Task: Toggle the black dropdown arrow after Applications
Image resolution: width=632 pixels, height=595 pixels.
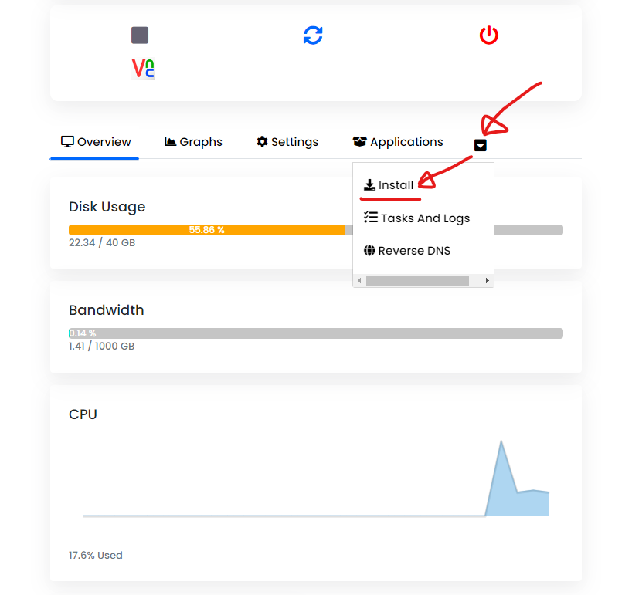Action: click(x=480, y=145)
